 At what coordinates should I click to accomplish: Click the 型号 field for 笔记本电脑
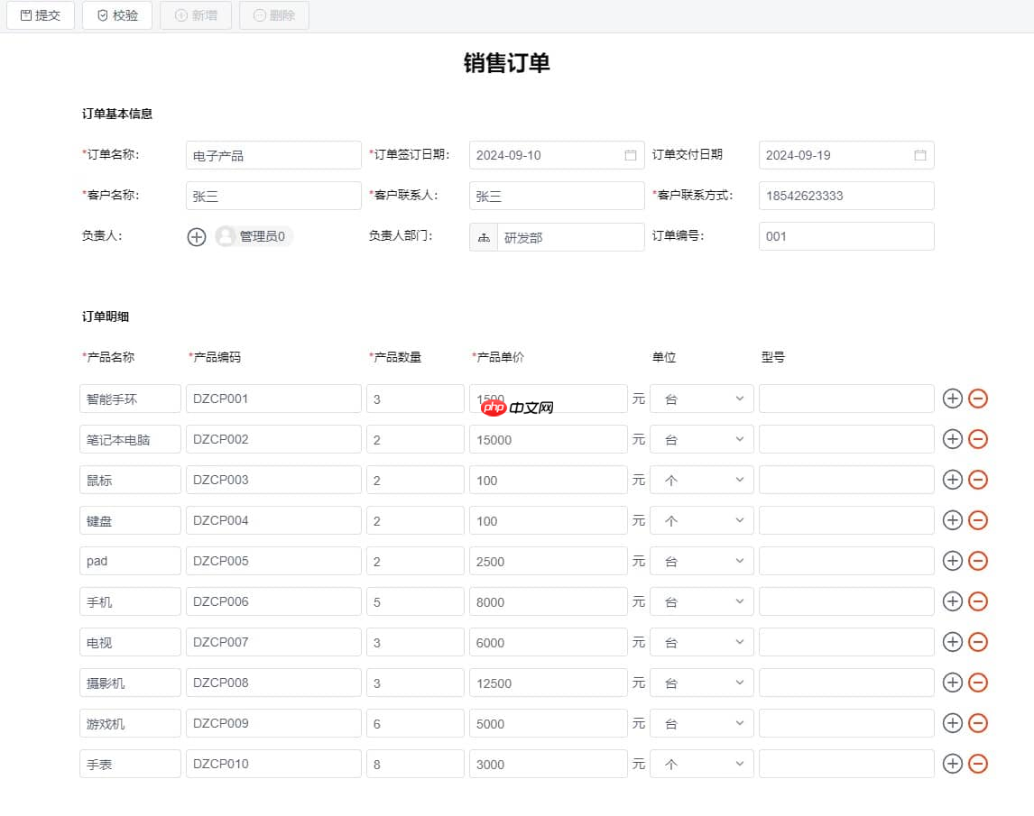[845, 438]
